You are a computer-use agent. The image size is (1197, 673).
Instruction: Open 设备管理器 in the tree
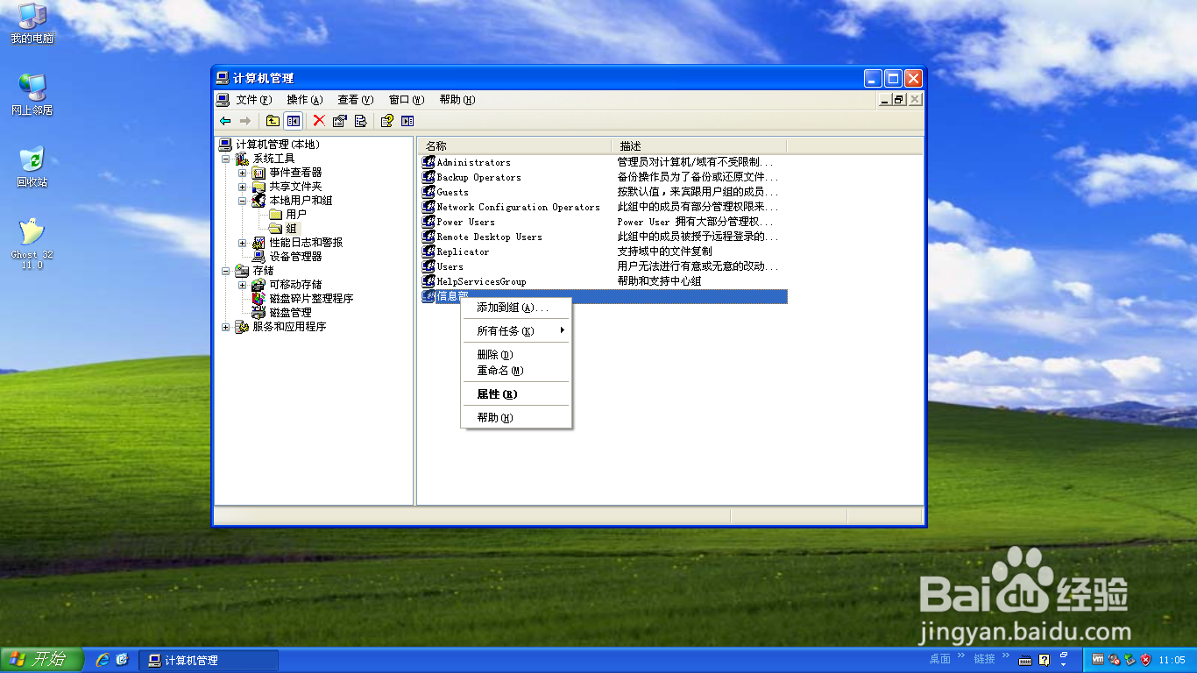point(295,257)
